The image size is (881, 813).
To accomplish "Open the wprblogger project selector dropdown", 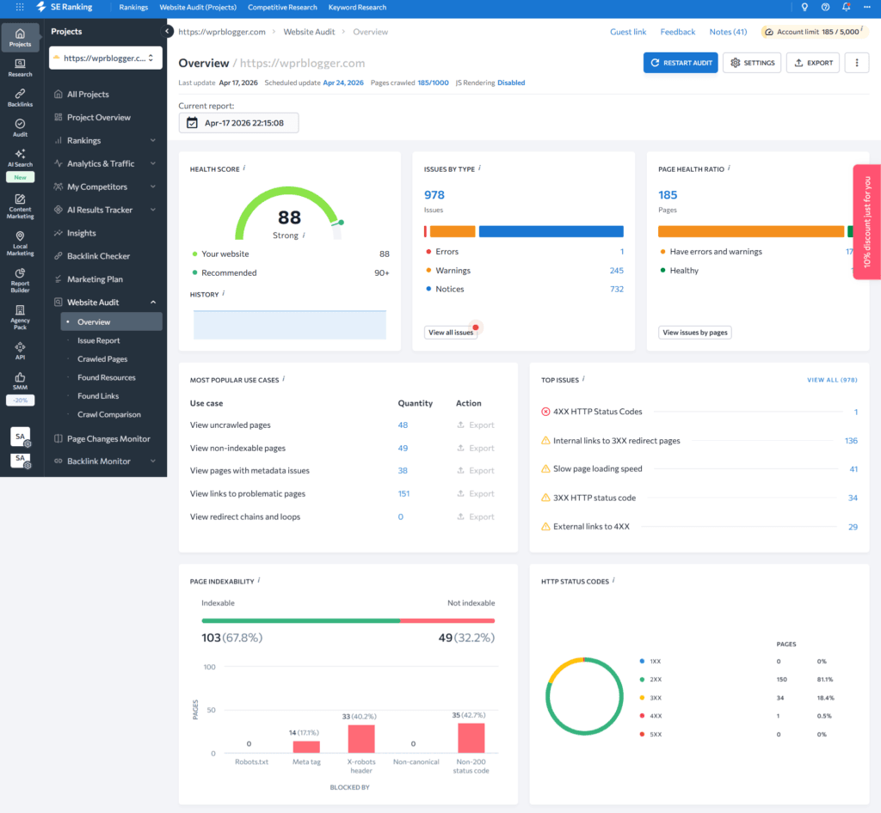I will pyautogui.click(x=106, y=58).
